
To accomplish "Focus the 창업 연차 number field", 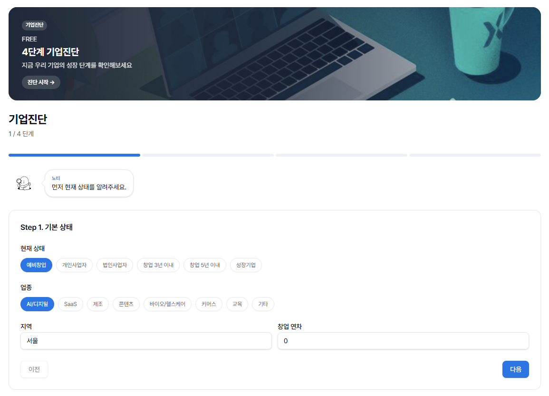I will tap(403, 341).
